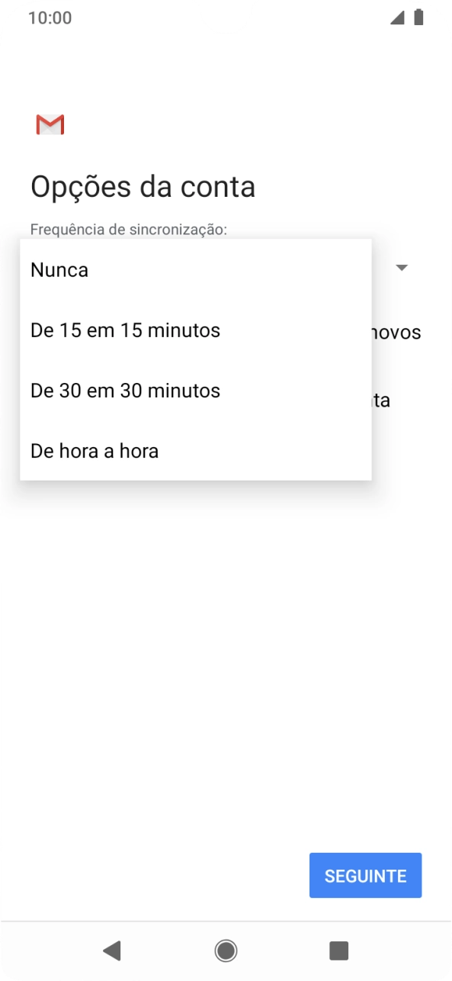This screenshot has height=981, width=452.
Task: Tap the battery status icon
Action: 418,17
